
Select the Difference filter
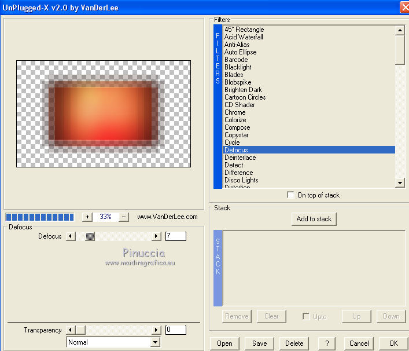(x=309, y=173)
